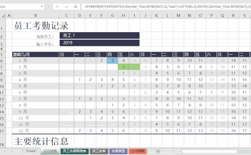251x155 pixels.
Task: Select blue highlighted day 3 in January
Action: (x=112, y=60)
